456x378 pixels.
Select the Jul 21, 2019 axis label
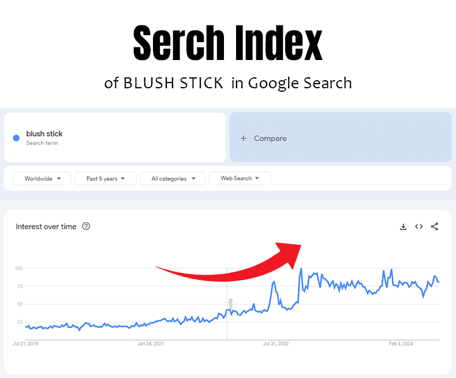[25, 344]
